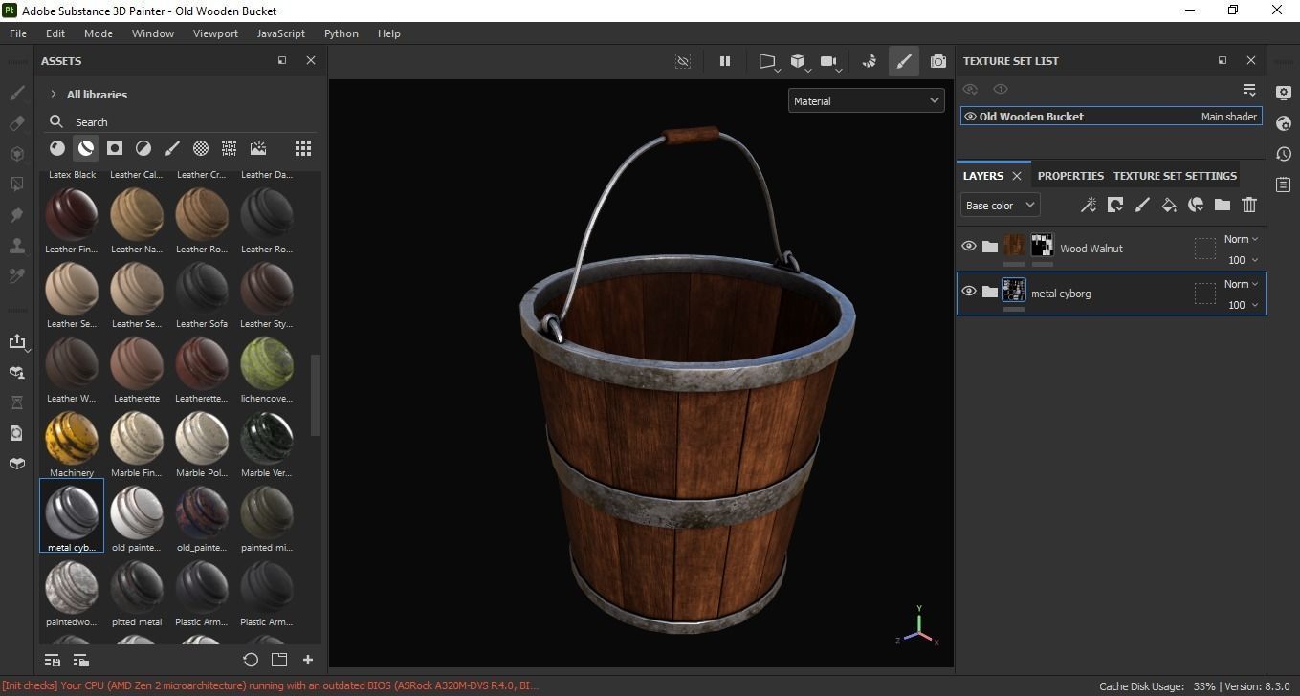Toggle visibility of Old Wooden Bucket texture set

970,117
